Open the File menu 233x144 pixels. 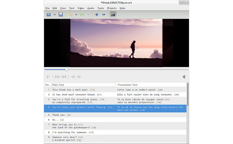(x=47, y=8)
